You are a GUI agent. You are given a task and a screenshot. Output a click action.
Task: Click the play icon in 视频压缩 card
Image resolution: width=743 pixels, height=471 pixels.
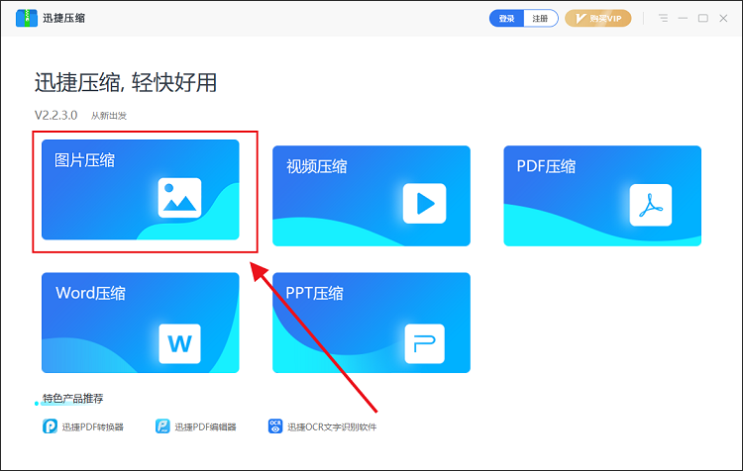click(425, 204)
